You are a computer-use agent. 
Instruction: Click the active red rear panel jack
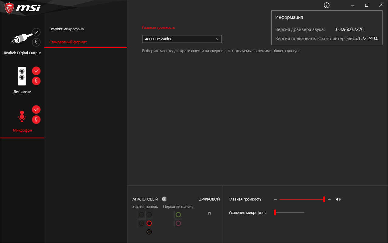pos(149,223)
